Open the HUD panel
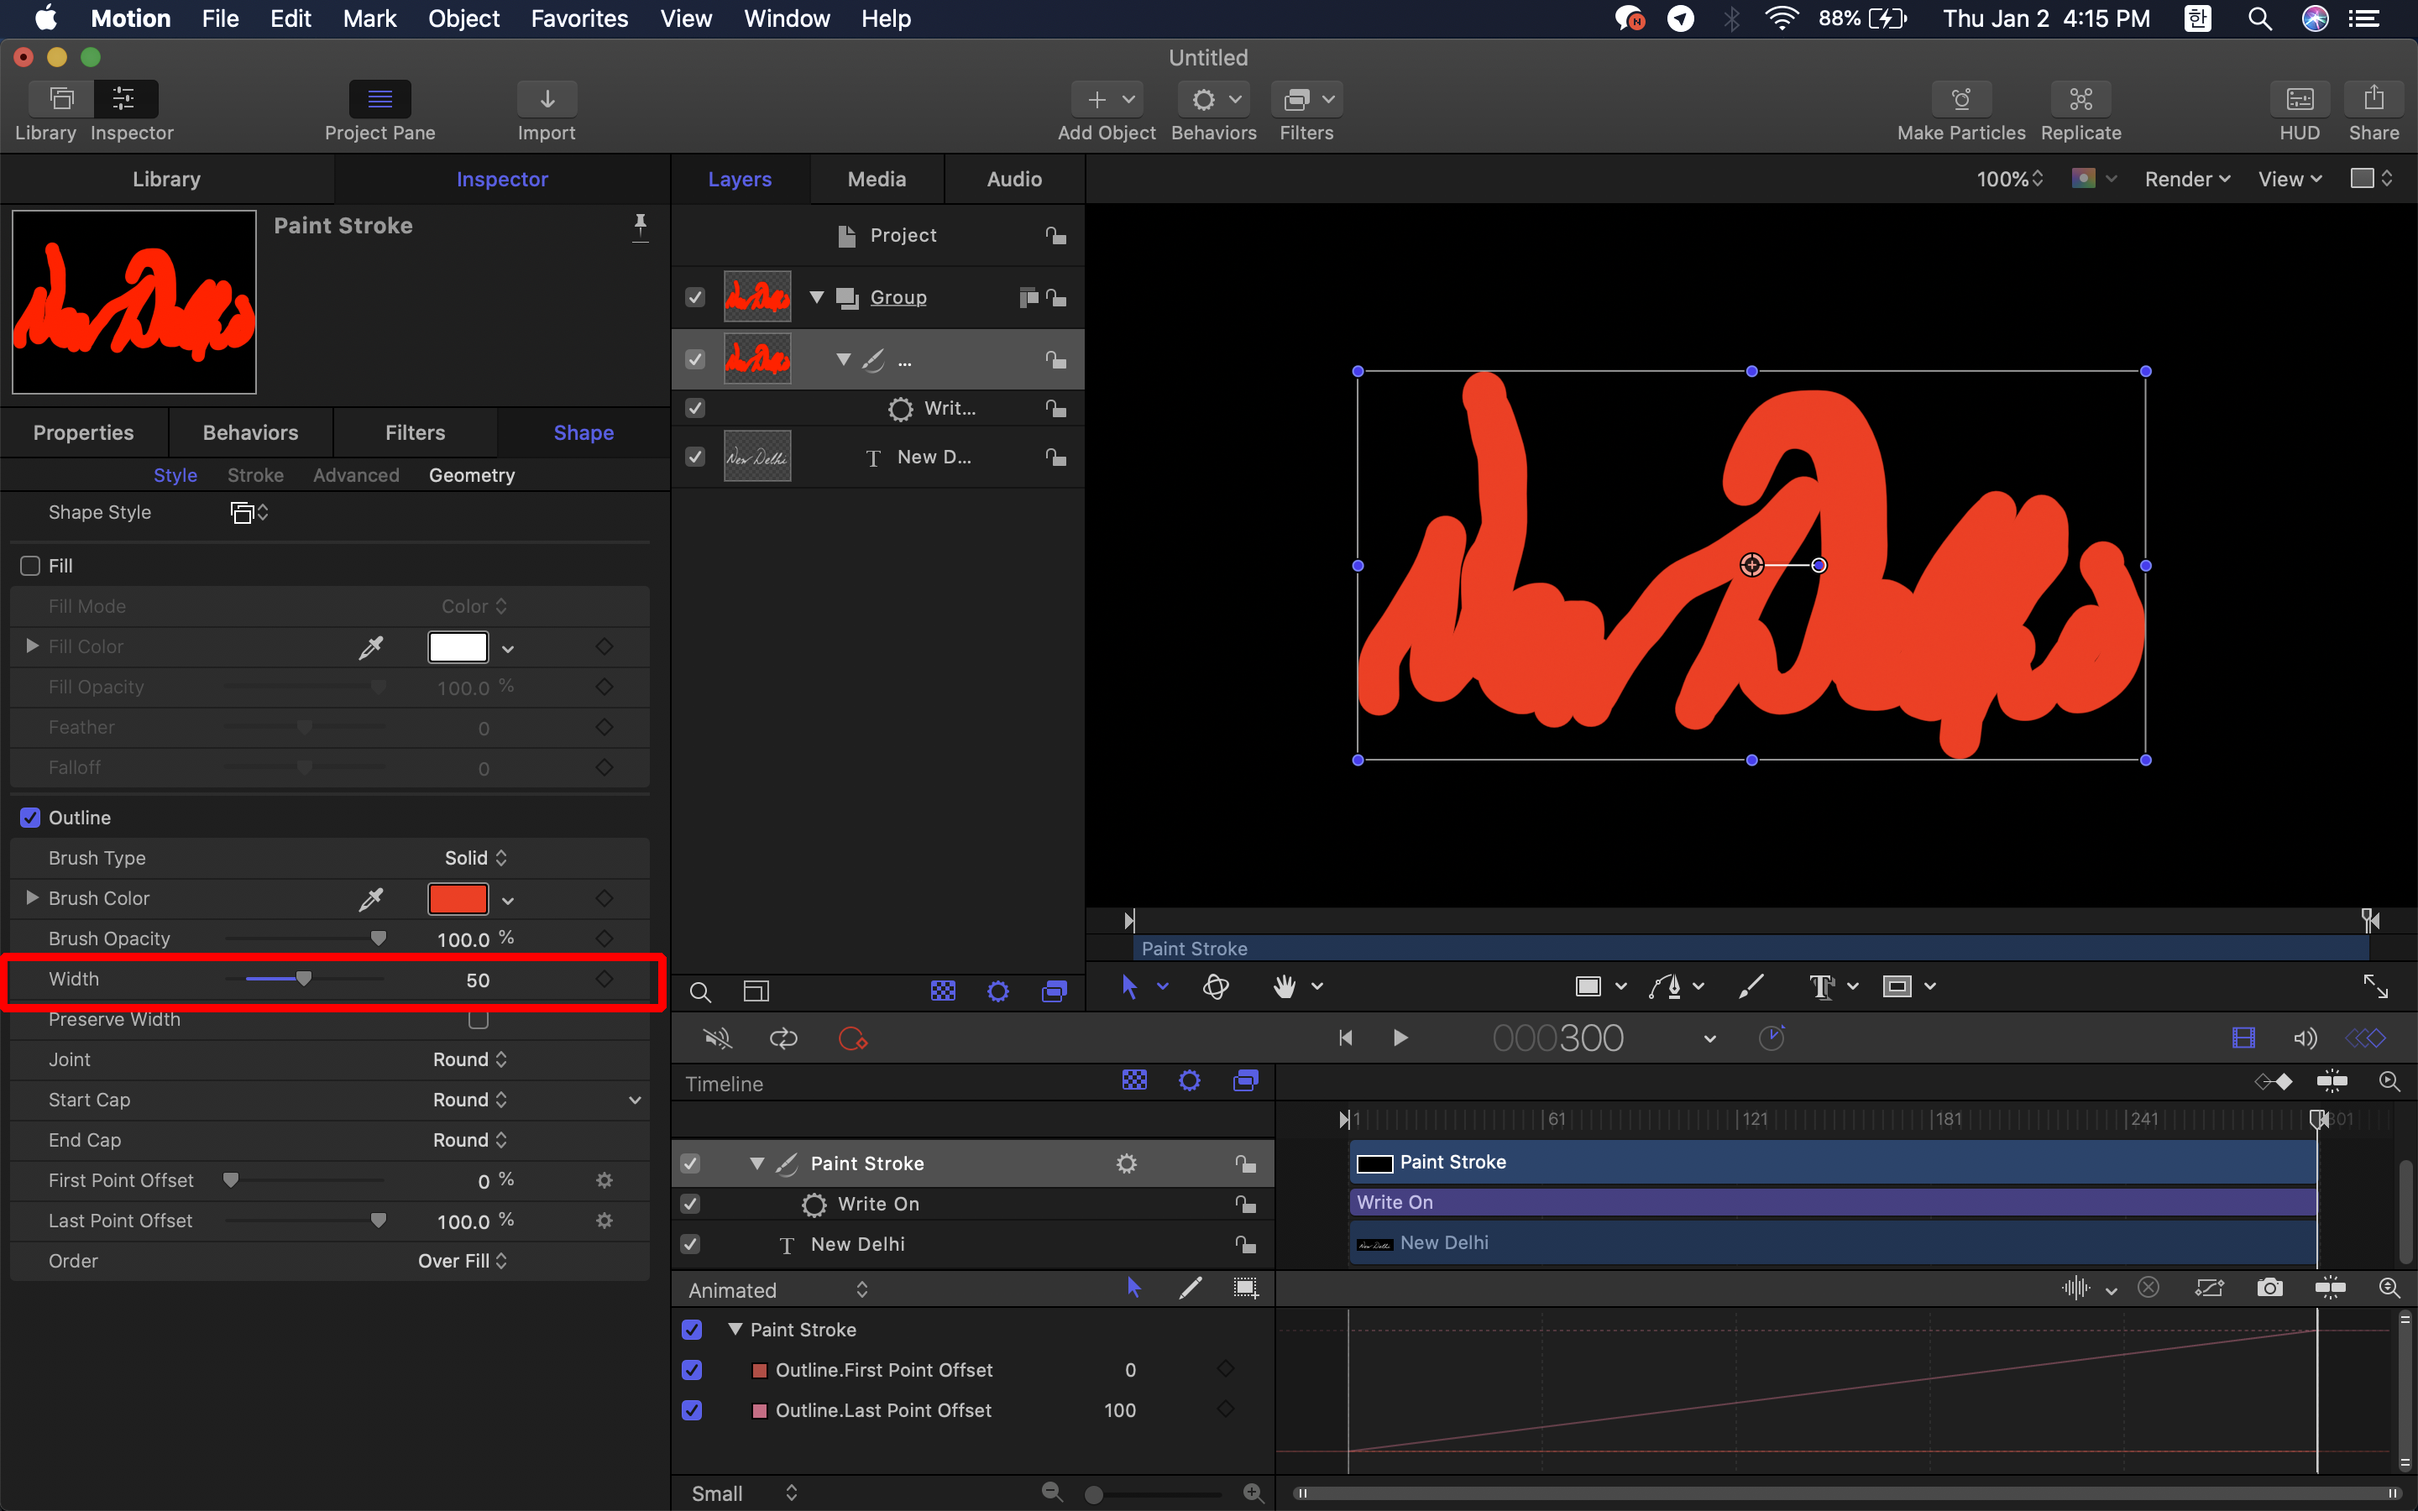 (x=2299, y=100)
